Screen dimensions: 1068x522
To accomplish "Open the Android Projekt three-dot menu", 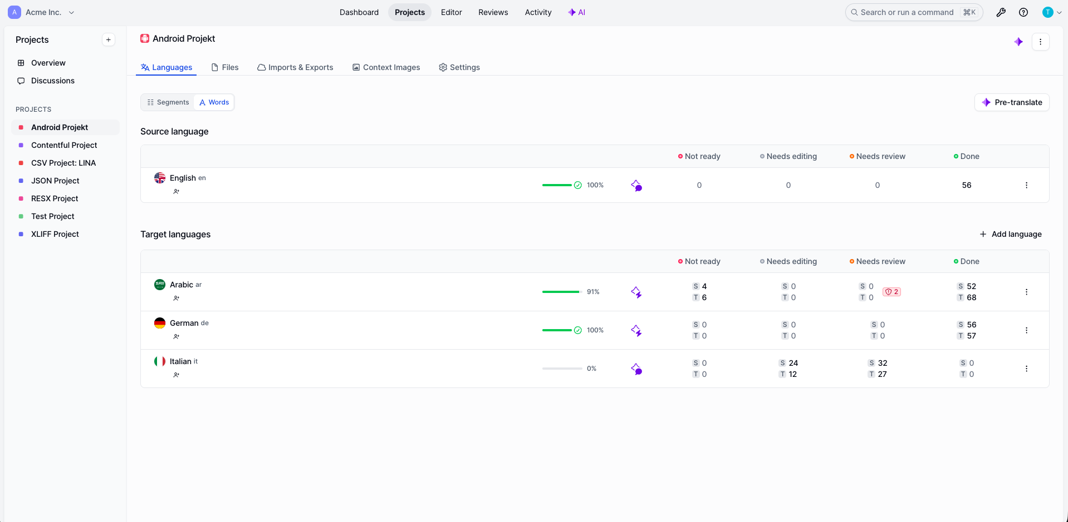I will tap(1040, 42).
